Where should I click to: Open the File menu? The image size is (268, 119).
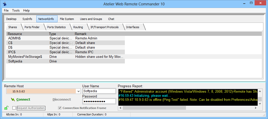click(x=6, y=10)
